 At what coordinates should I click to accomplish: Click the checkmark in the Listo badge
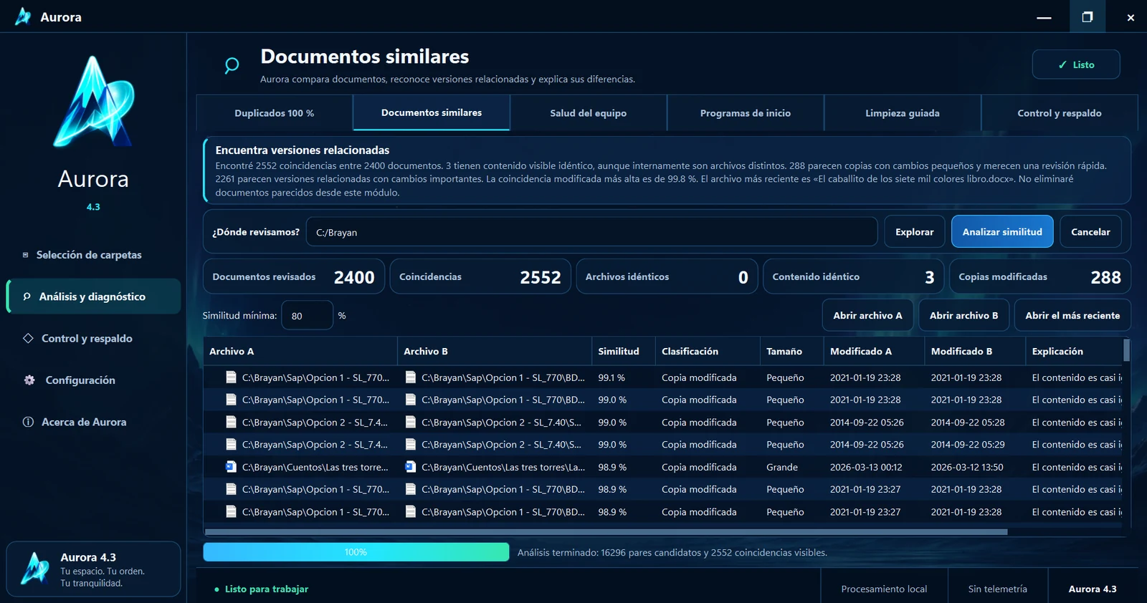[1062, 64]
